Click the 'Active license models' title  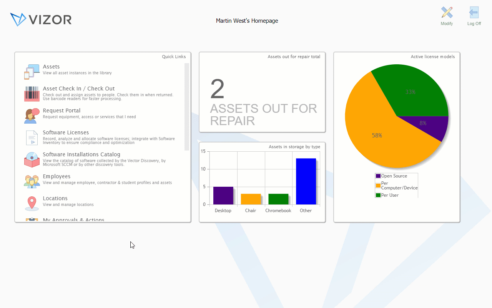coord(432,57)
